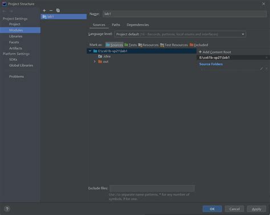This screenshot has width=270, height=215.
Task: Navigate back with the left arrow
Action: click(x=5, y=11)
